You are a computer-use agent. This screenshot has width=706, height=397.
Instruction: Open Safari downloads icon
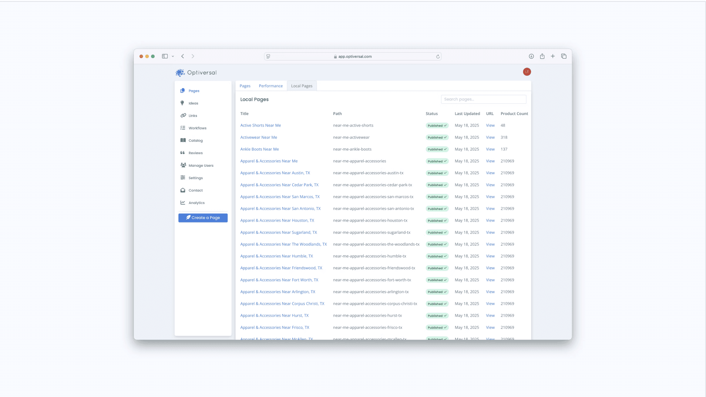(531, 56)
